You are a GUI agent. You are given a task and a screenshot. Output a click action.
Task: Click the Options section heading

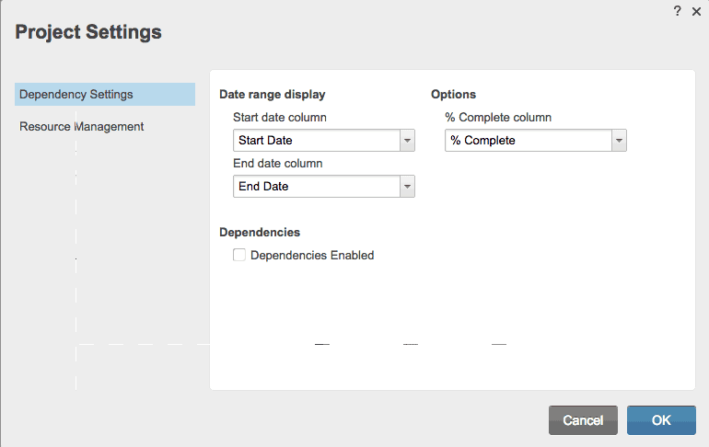(453, 94)
